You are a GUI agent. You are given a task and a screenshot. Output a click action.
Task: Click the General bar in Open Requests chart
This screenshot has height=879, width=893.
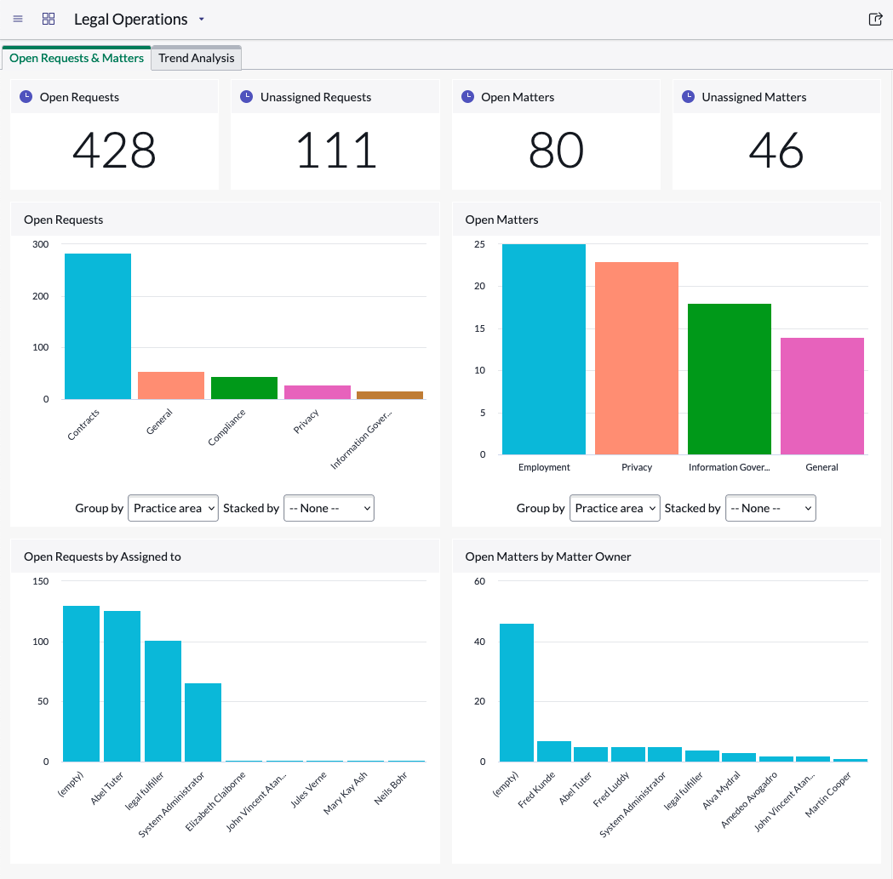pos(171,385)
